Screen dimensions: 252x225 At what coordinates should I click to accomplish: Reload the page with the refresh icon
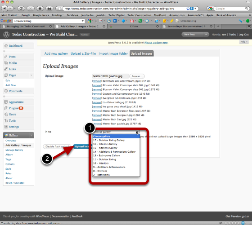coord(21,9)
